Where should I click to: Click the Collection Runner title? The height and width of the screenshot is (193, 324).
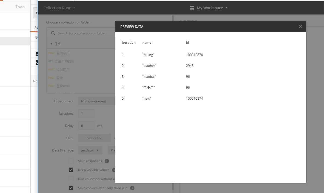pyautogui.click(x=59, y=8)
